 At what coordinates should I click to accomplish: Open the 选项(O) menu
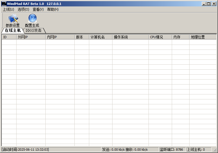point(23,9)
